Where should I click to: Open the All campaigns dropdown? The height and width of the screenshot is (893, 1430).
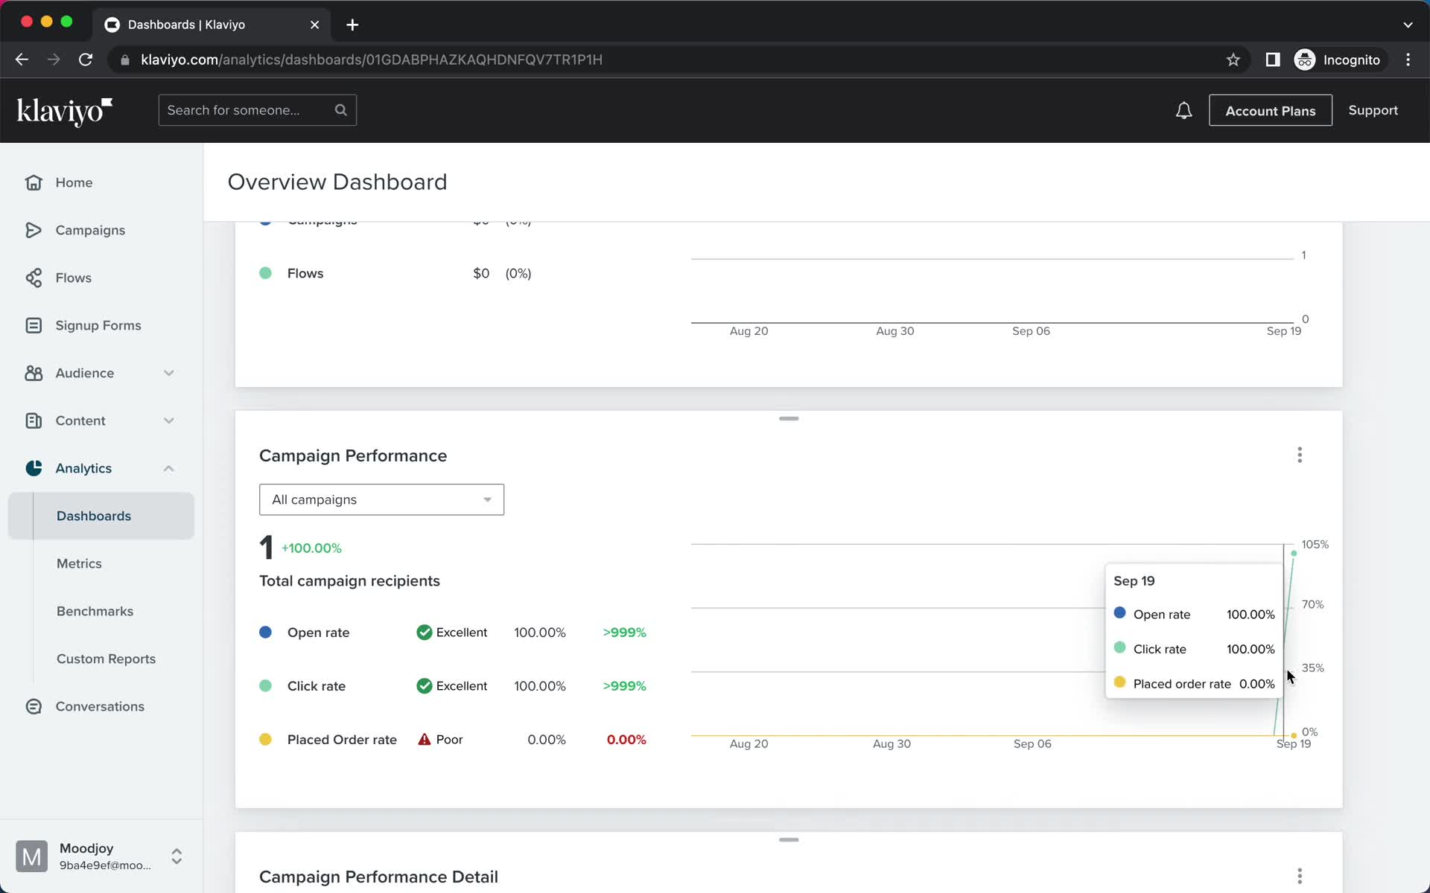pyautogui.click(x=381, y=499)
